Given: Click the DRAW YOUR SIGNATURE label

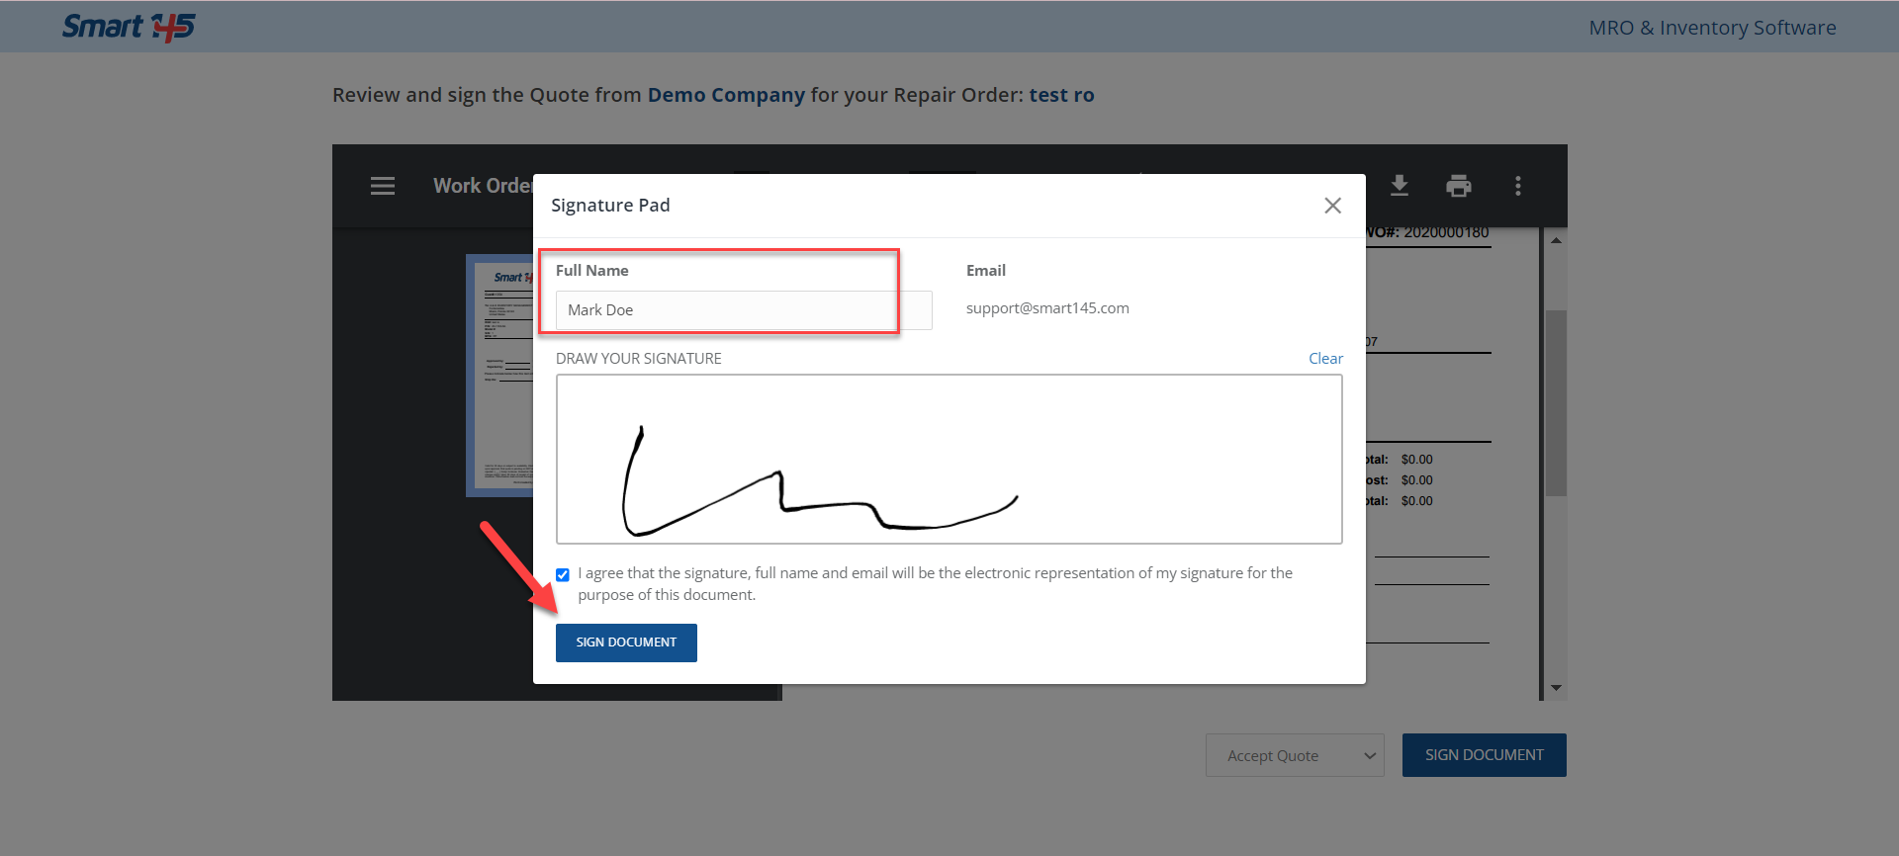Looking at the screenshot, I should click(x=639, y=359).
